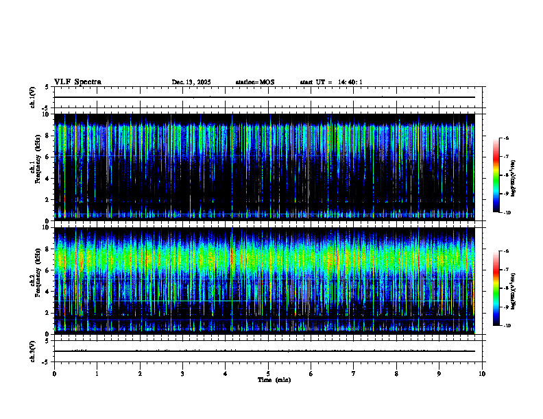Click the "ch.1(V)" waveform axis label
Image resolution: width=543 pixels, height=419 pixels.
(x=32, y=97)
